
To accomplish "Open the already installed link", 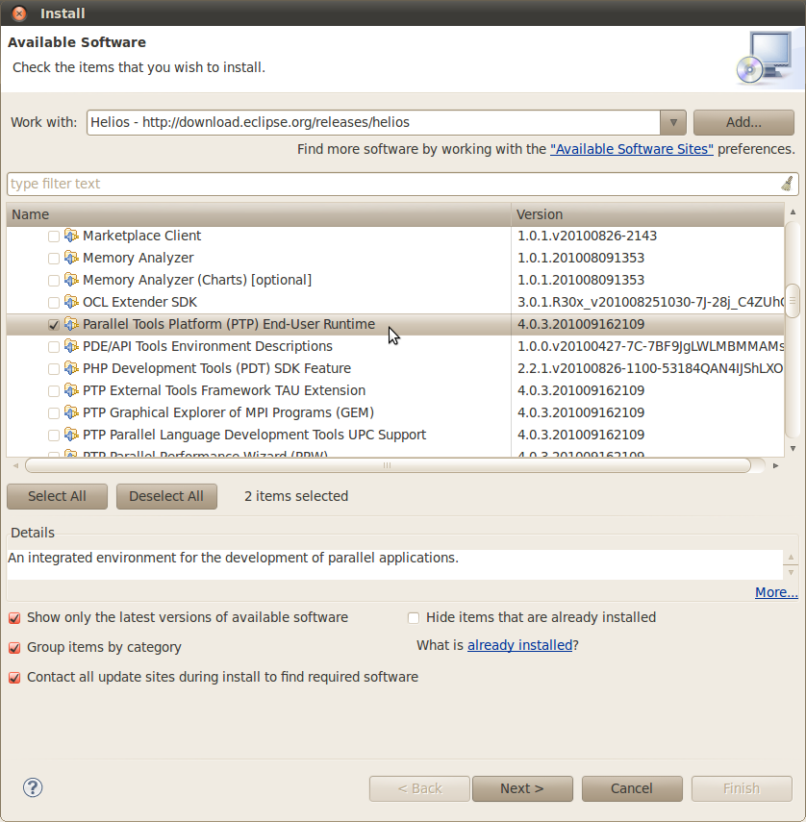I will (x=519, y=645).
